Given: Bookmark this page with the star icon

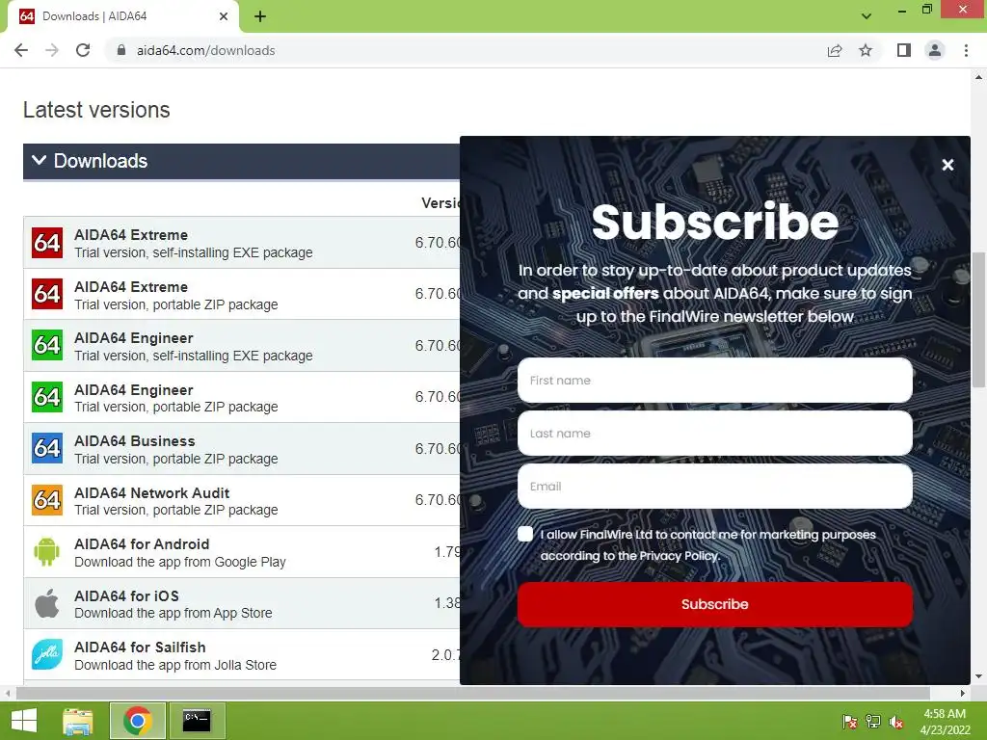Looking at the screenshot, I should (x=866, y=50).
